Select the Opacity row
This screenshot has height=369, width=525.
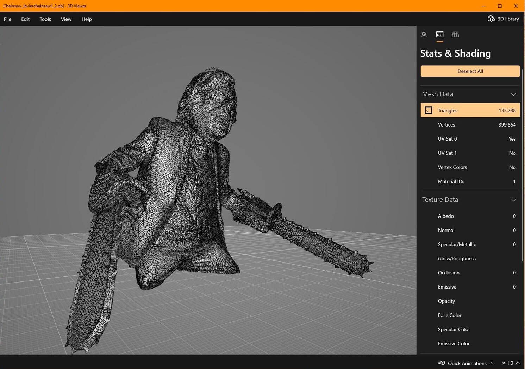click(470, 301)
